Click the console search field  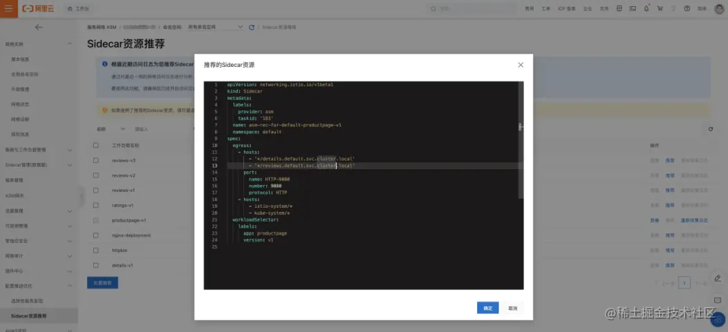(472, 9)
